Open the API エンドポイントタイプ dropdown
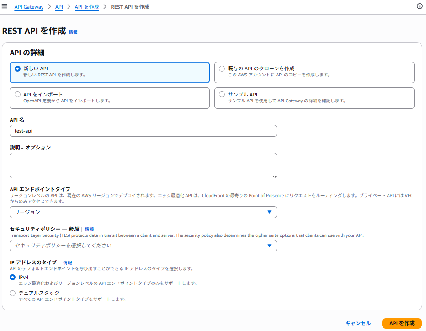 (x=143, y=212)
